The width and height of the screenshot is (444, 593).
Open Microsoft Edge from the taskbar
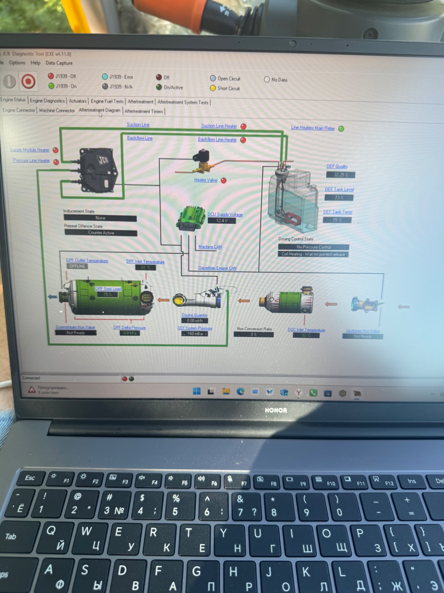tap(240, 392)
